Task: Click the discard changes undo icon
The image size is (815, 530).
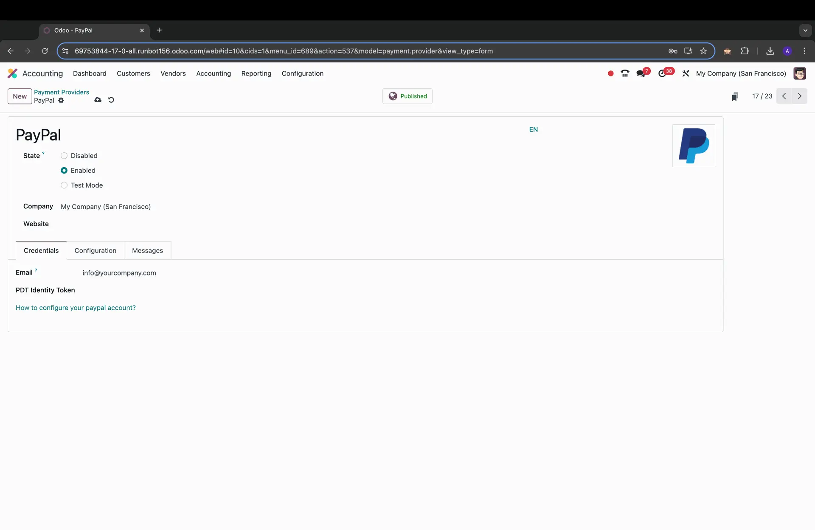Action: [x=111, y=100]
